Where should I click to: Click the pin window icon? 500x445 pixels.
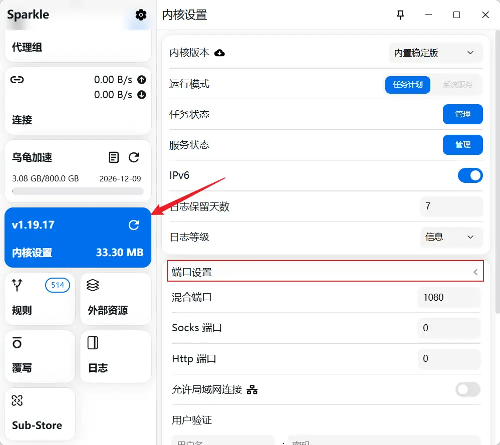(x=400, y=15)
